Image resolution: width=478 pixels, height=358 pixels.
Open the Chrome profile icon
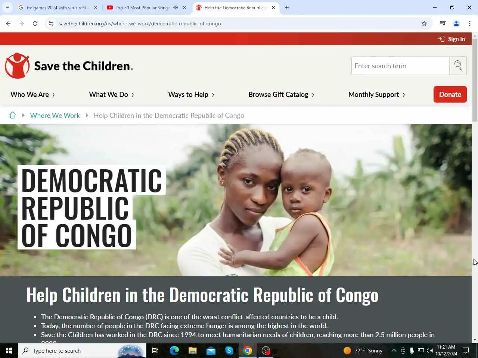[456, 23]
